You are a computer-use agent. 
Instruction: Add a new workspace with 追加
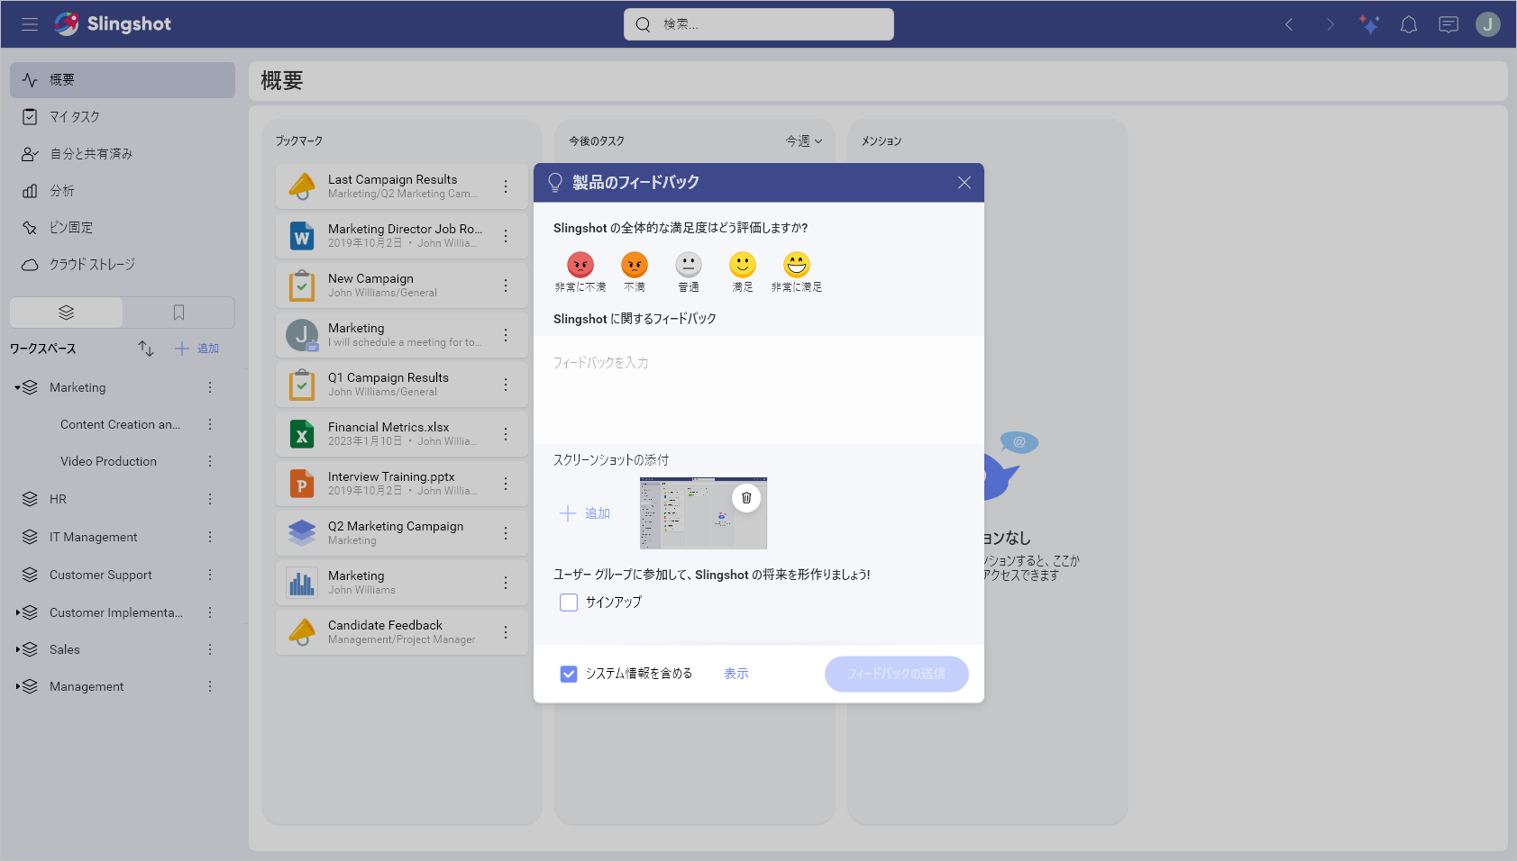(196, 349)
